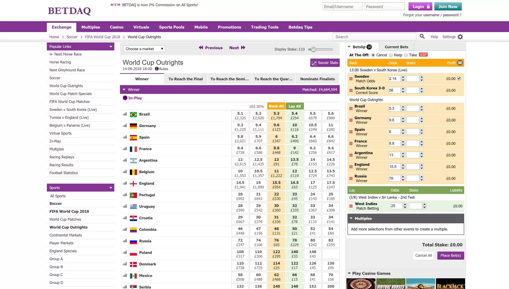The width and height of the screenshot is (509, 289).
Task: Increase Russia odds with up stepper
Action: (x=403, y=177)
